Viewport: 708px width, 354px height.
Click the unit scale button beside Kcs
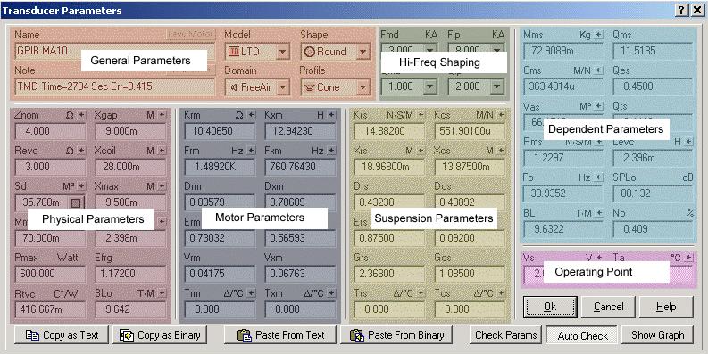501,115
